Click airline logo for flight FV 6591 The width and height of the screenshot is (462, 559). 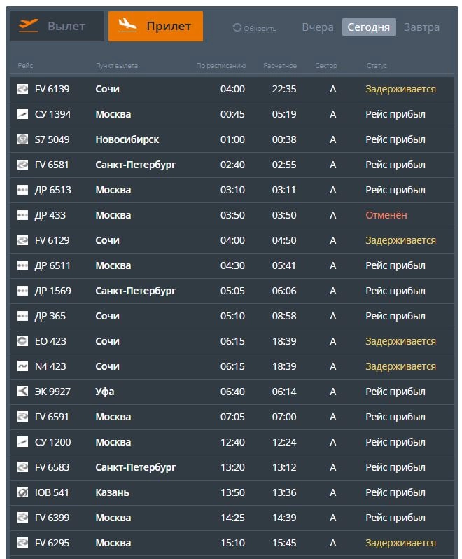[23, 417]
